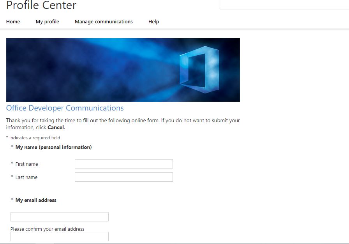
Task: Click the search box at top right
Action: click(x=284, y=4)
